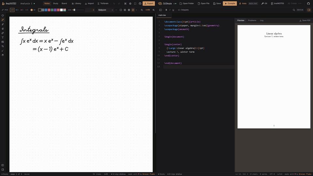
Task: Open GitHub icon at far right top
Action: pyautogui.click(x=308, y=4)
